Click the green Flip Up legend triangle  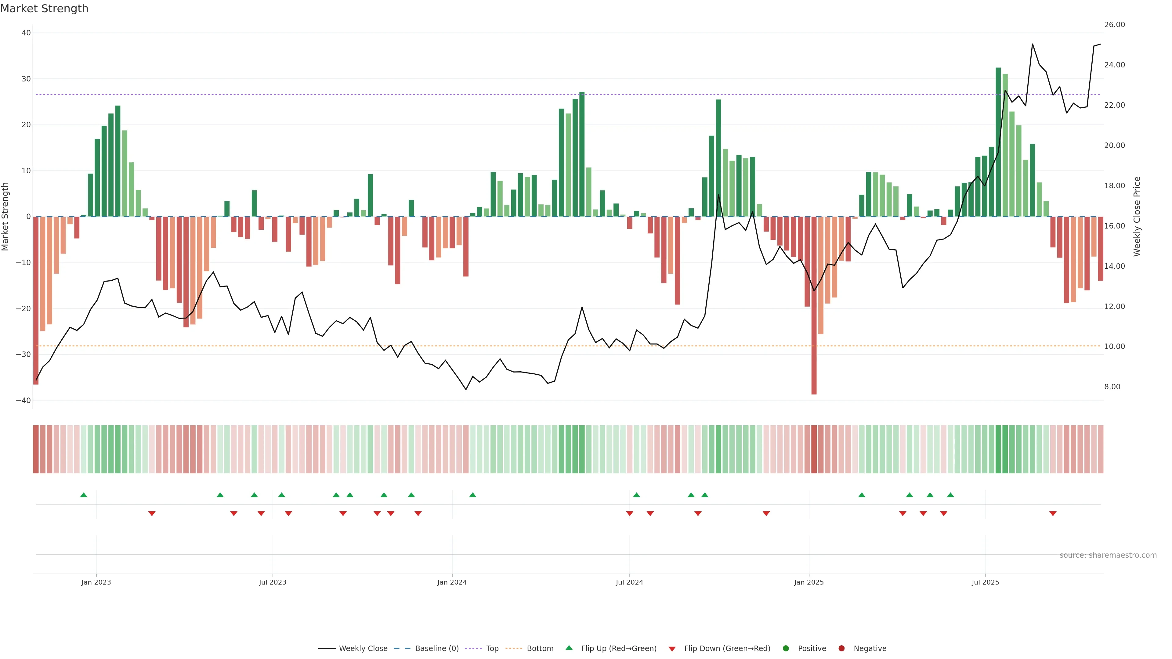(x=569, y=648)
